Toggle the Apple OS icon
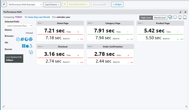Screen dimensions: 189x110 (x=27, y=46)
